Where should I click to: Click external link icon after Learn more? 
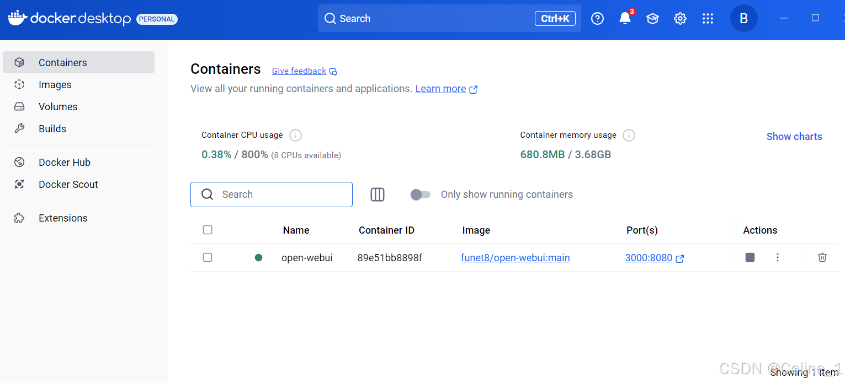click(473, 89)
